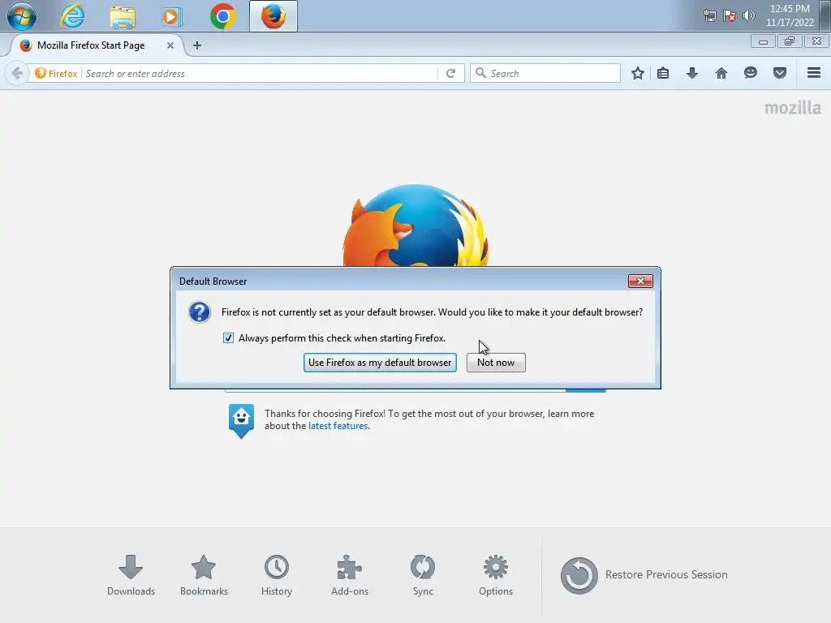The height and width of the screenshot is (623, 831).
Task: Open Options from start page
Action: (x=496, y=575)
